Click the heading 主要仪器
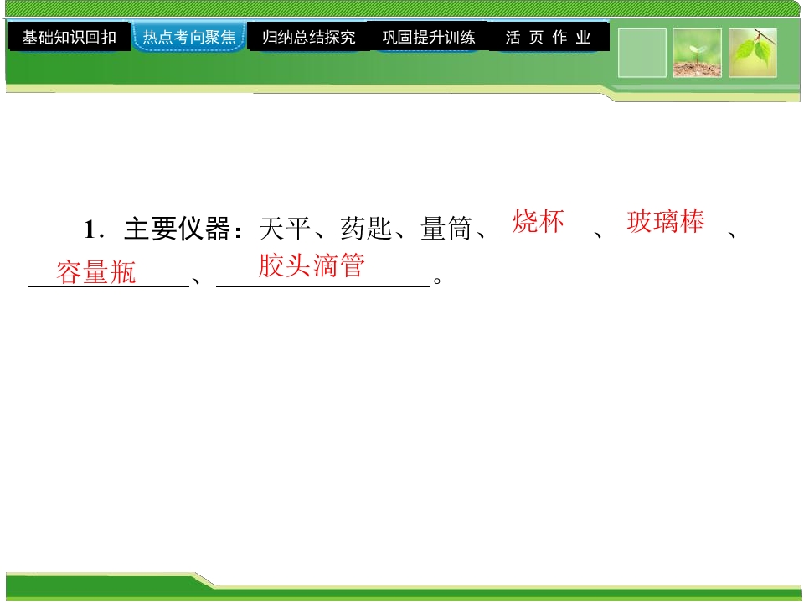Viewport: 804px width, 603px height. tap(177, 229)
